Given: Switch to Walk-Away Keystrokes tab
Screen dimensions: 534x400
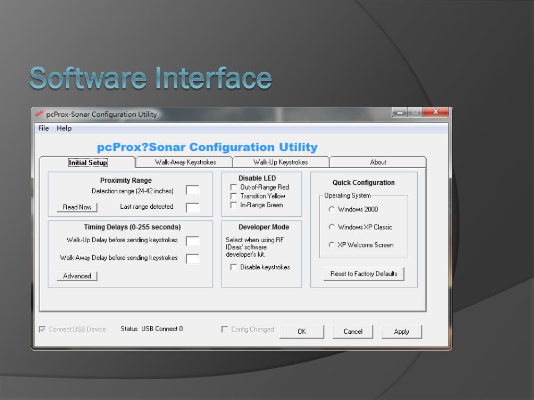Looking at the screenshot, I should click(185, 162).
